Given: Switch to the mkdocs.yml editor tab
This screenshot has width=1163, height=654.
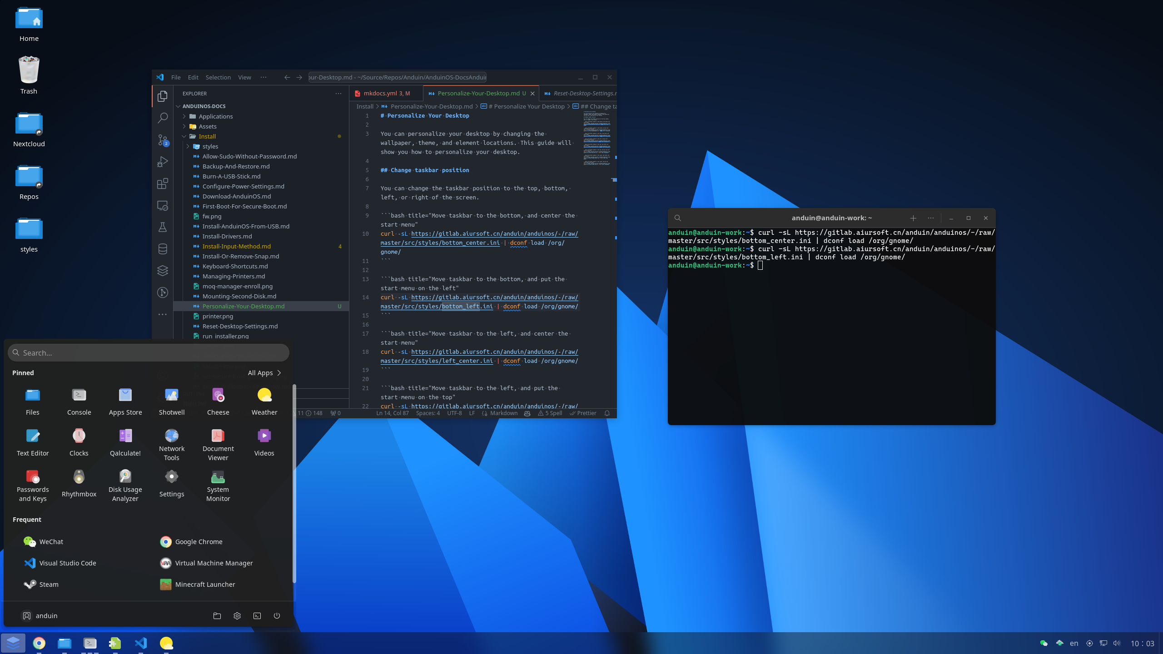Looking at the screenshot, I should tap(386, 94).
